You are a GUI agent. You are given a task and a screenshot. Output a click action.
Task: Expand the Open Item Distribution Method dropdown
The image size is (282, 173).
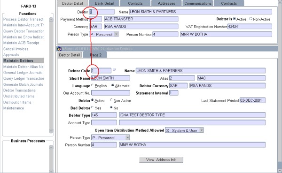(x=202, y=130)
